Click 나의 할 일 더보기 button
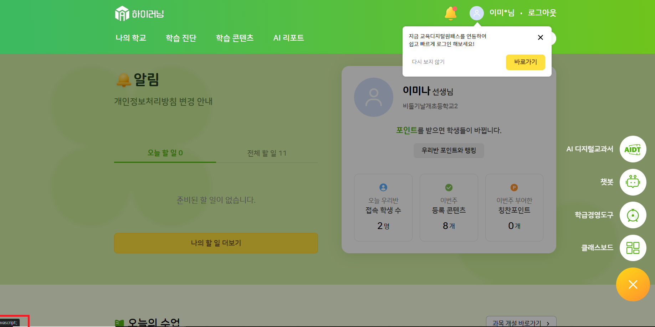The height and width of the screenshot is (327, 655). [216, 243]
